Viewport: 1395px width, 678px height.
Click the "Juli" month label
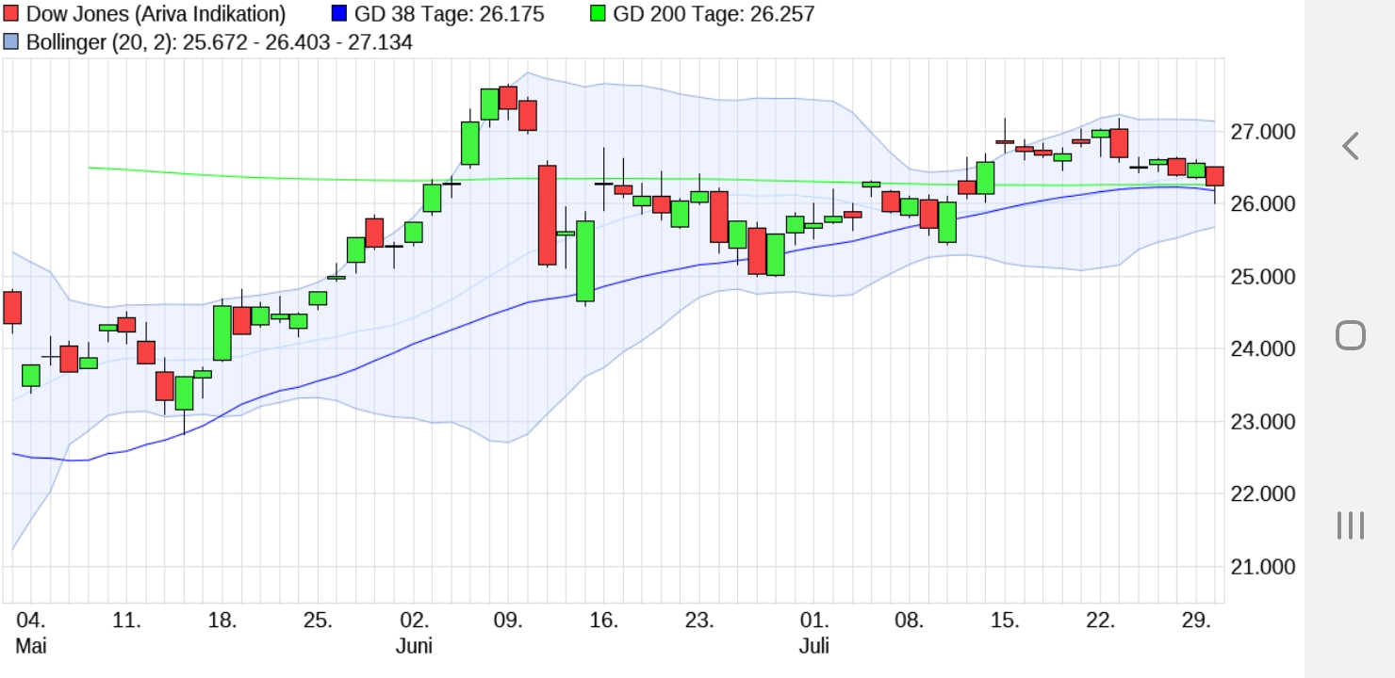(x=814, y=646)
